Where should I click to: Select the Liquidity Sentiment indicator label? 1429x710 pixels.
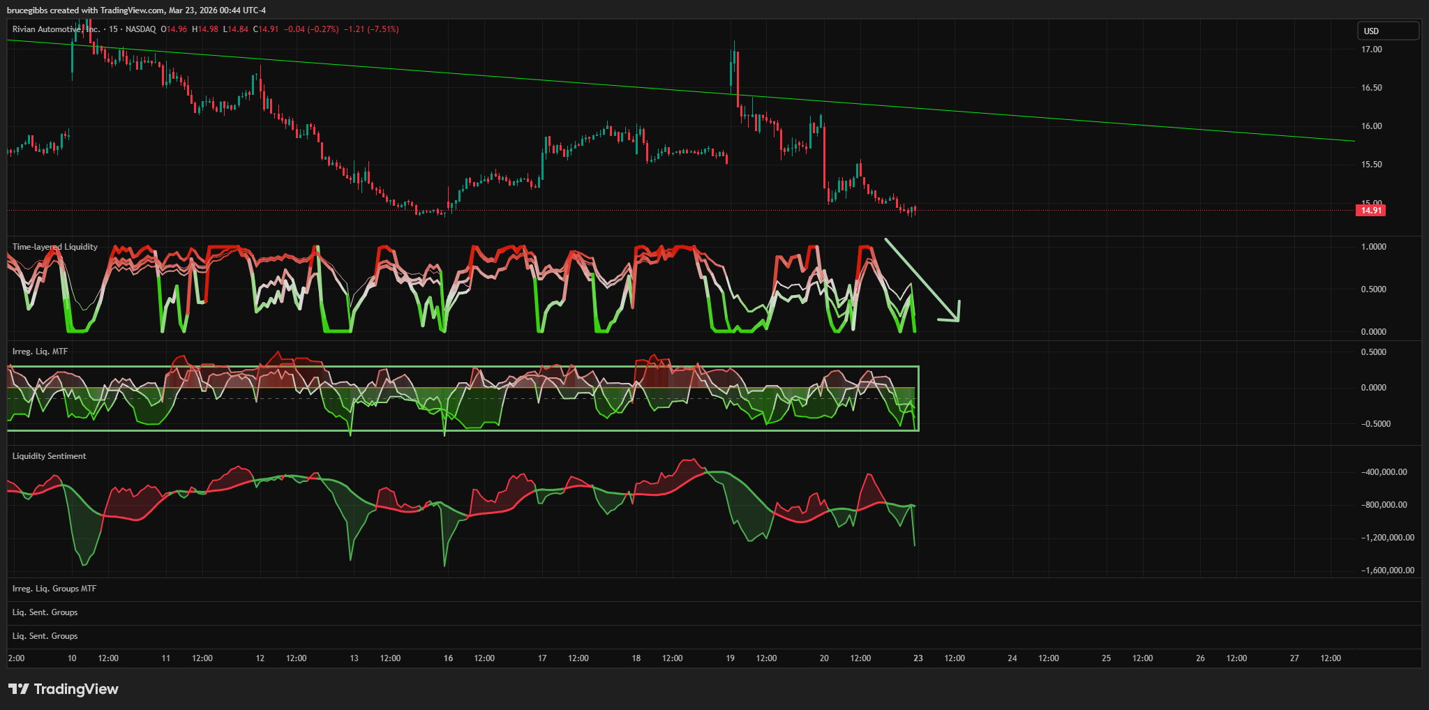point(49,456)
